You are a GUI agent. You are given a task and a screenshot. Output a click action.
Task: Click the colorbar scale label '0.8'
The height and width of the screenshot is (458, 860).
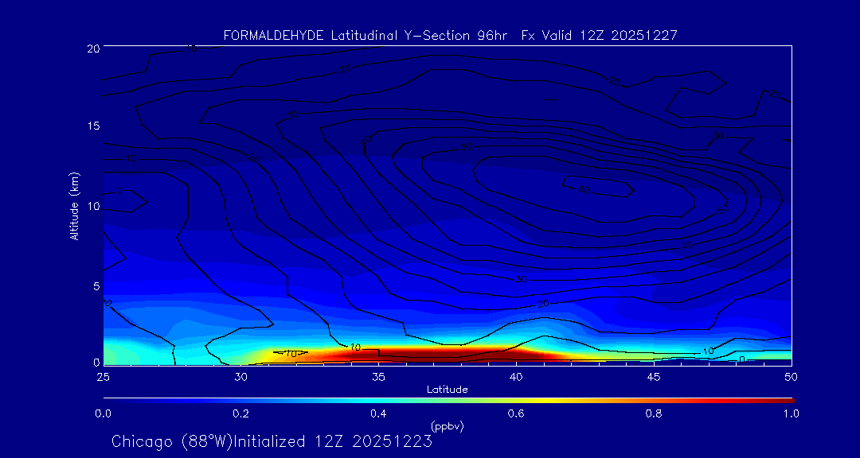coord(654,413)
